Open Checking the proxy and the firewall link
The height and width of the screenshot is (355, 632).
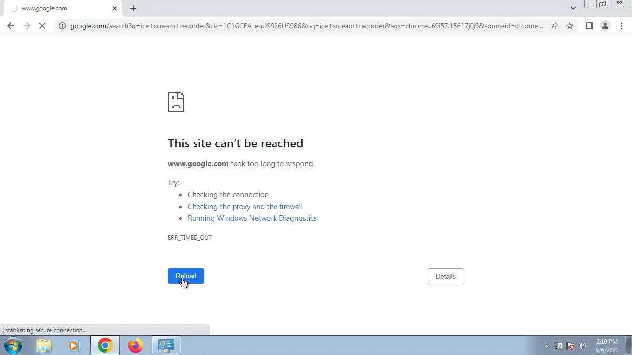[245, 207]
